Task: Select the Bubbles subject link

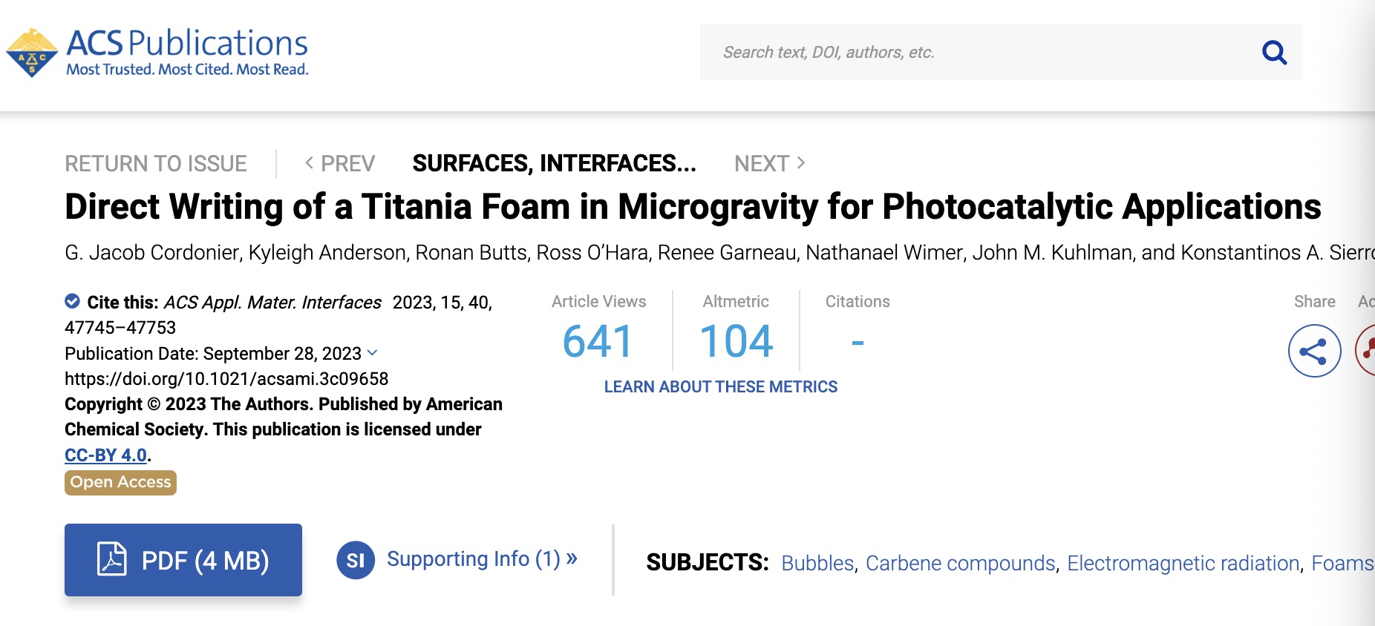Action: pyautogui.click(x=817, y=563)
